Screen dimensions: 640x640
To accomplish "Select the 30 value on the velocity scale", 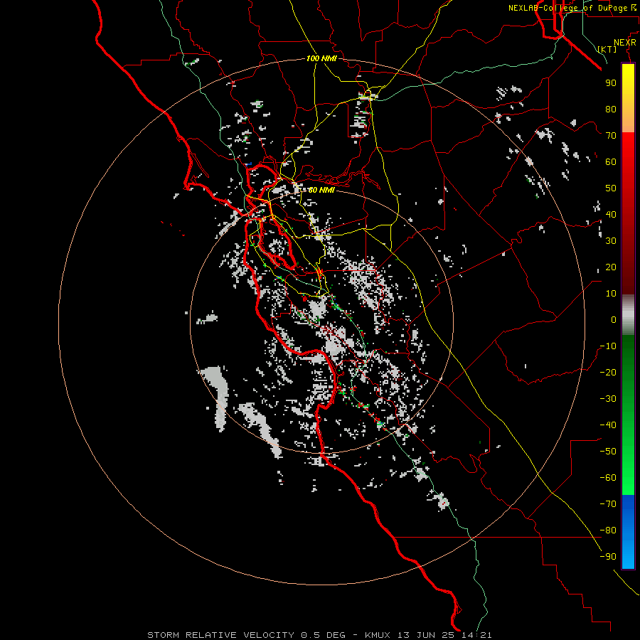I will (611, 241).
